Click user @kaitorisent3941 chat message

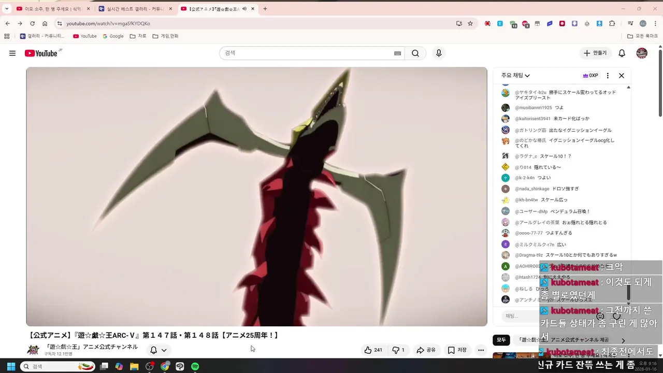pyautogui.click(x=552, y=119)
